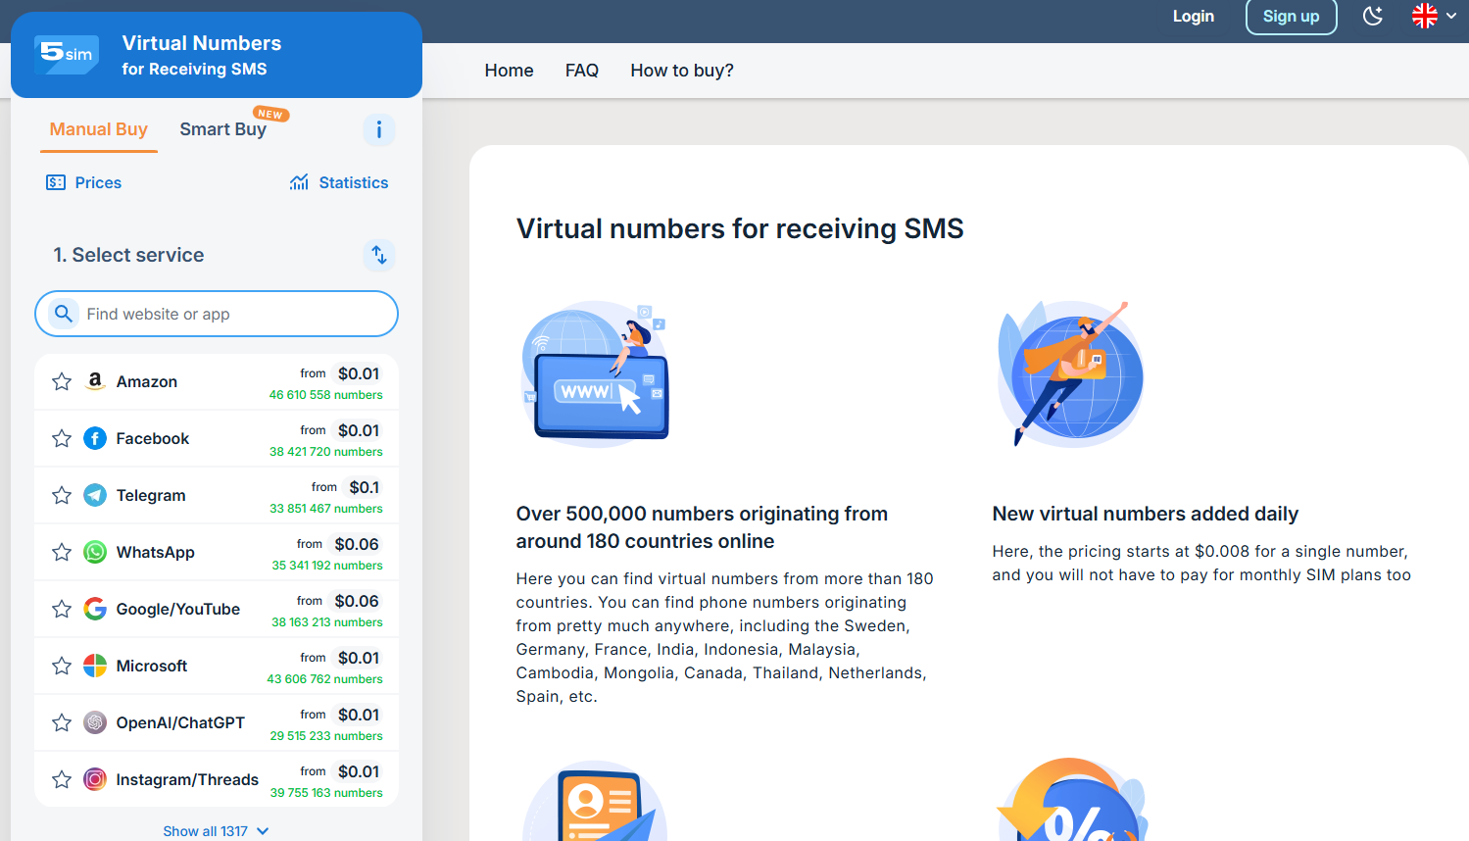Click the Statistics chart icon
Image resolution: width=1469 pixels, height=841 pixels.
[299, 182]
